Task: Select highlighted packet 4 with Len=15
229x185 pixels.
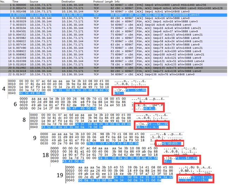Action: click(x=113, y=15)
